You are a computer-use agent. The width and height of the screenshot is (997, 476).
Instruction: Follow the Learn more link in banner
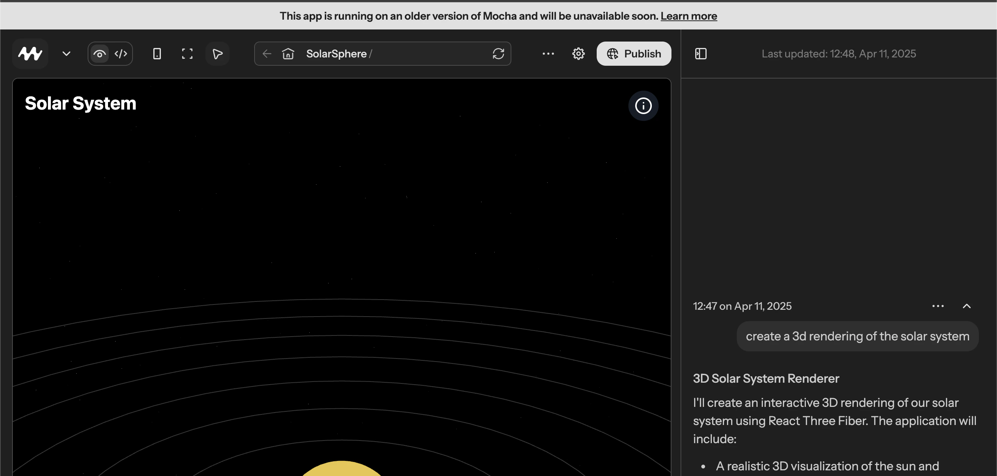tap(688, 16)
